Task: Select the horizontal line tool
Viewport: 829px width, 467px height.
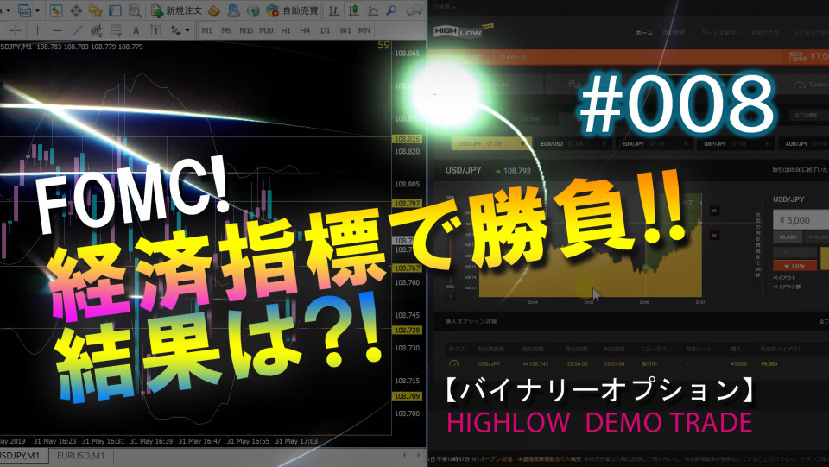Action: 57,30
